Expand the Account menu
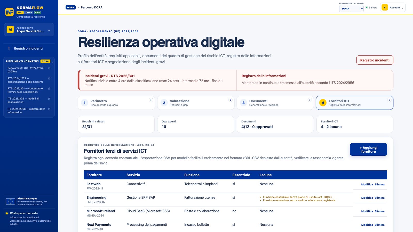This screenshot has width=413, height=232. point(393,7)
